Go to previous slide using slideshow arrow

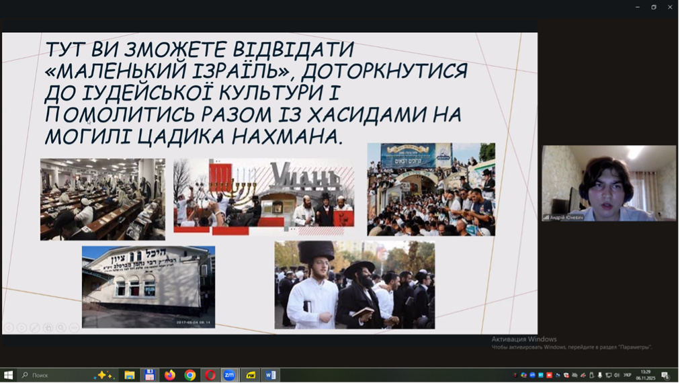coord(9,328)
